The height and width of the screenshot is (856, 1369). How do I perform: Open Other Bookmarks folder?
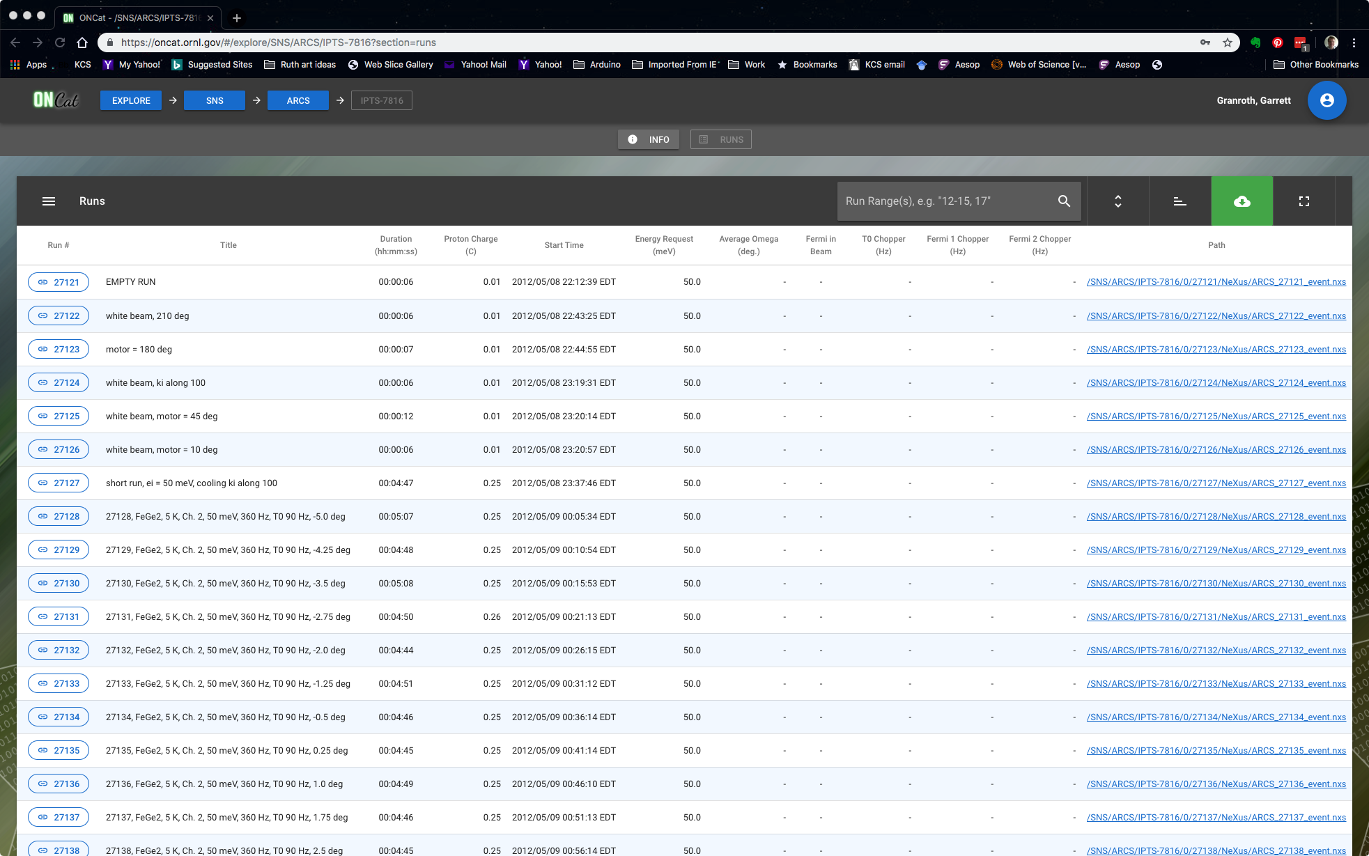coord(1315,65)
